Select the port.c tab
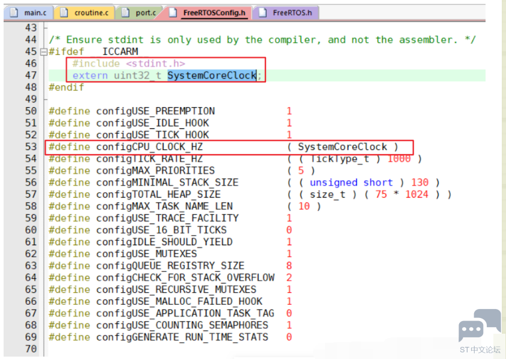The height and width of the screenshot is (359, 506). [140, 13]
